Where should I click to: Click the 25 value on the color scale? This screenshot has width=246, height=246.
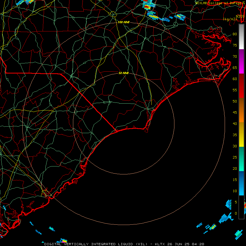tap(235, 157)
